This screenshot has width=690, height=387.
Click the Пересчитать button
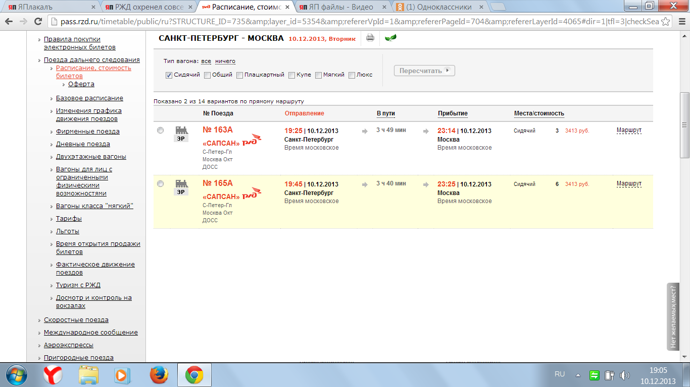coord(424,71)
